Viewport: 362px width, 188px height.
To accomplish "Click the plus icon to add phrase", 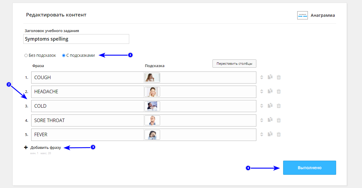I will pyautogui.click(x=26, y=147).
